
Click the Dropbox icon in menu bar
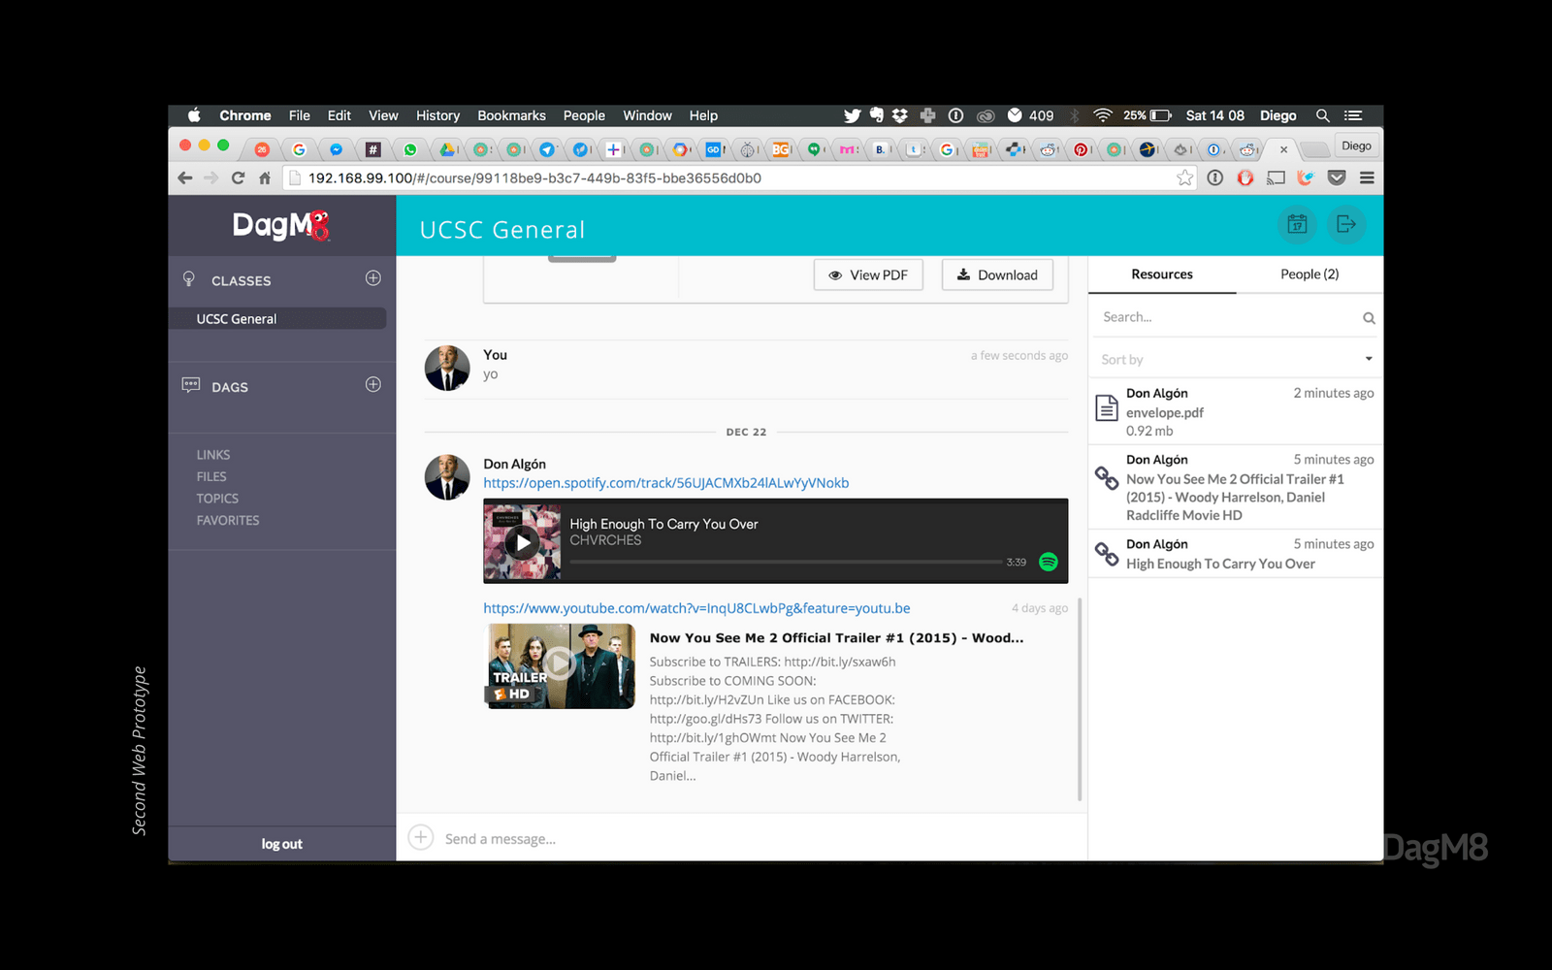(x=900, y=115)
